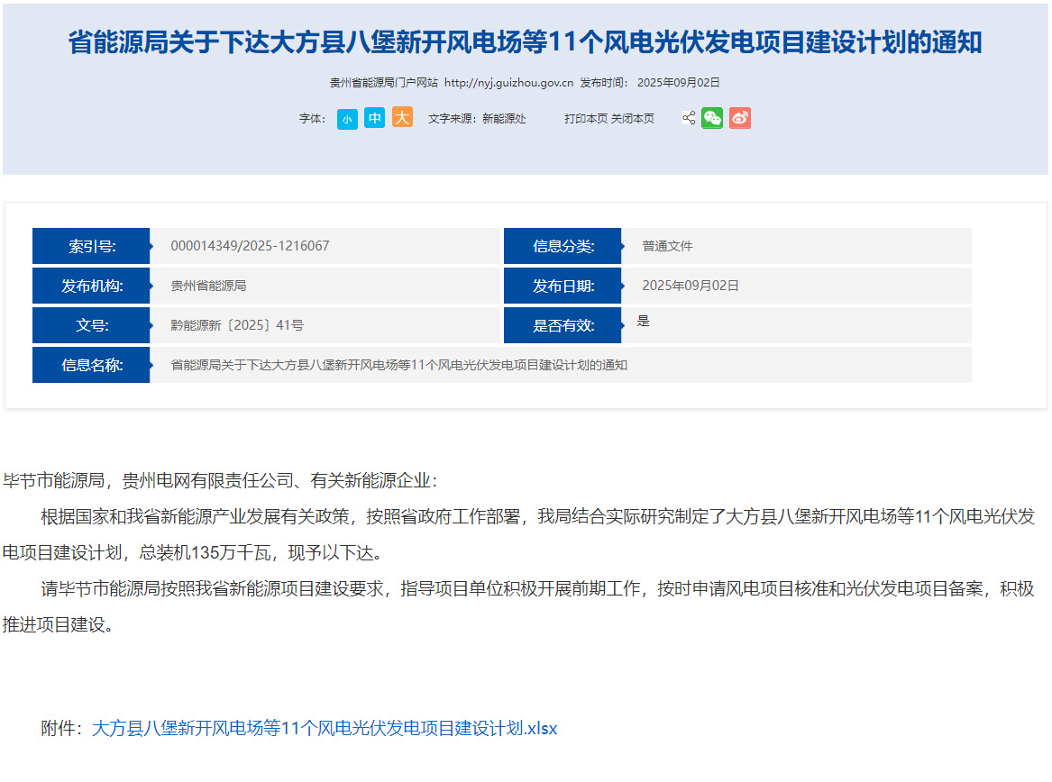Click the 信息名称 label cell
Image resolution: width=1052 pixels, height=782 pixels.
tap(91, 365)
